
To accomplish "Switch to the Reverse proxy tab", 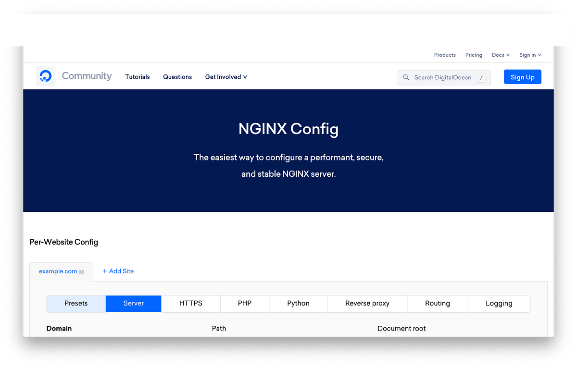I will point(367,304).
